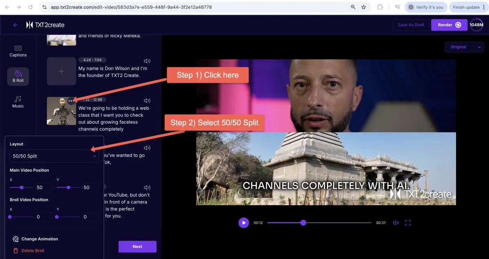The height and width of the screenshot is (259, 489).
Task: Click the video preview frame
Action: coord(326,132)
